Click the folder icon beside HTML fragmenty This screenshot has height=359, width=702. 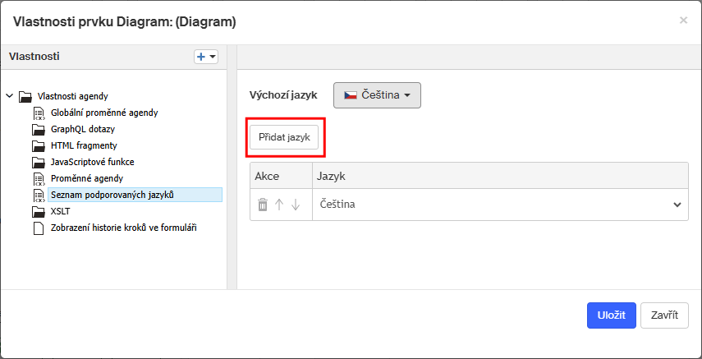click(x=39, y=146)
